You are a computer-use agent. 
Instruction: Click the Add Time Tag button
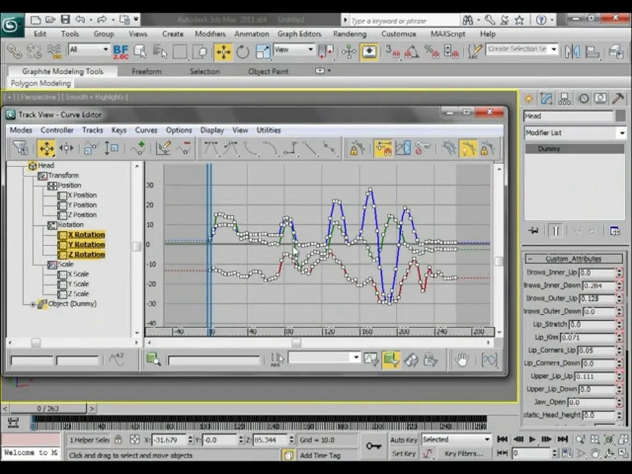tap(320, 455)
